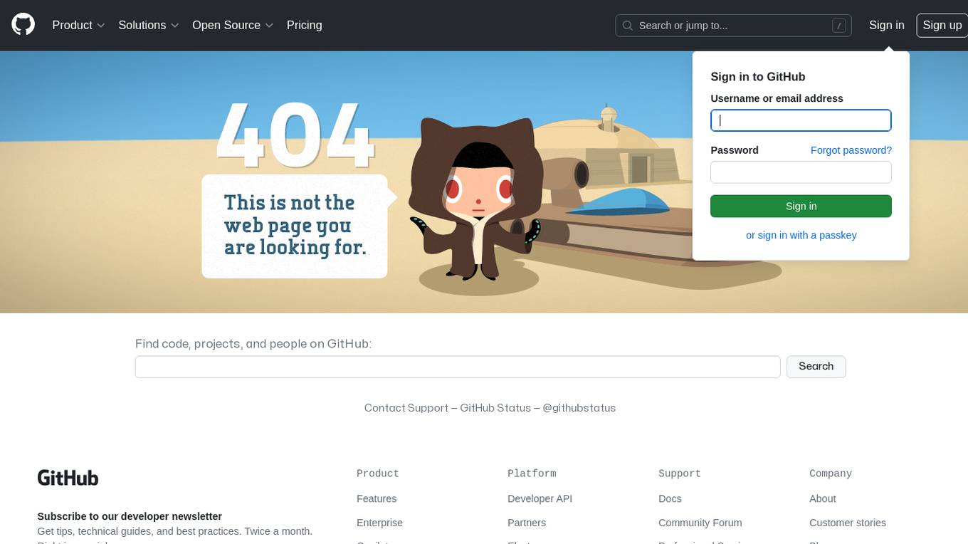
Task: Expand the Product dropdown menu
Action: point(78,25)
